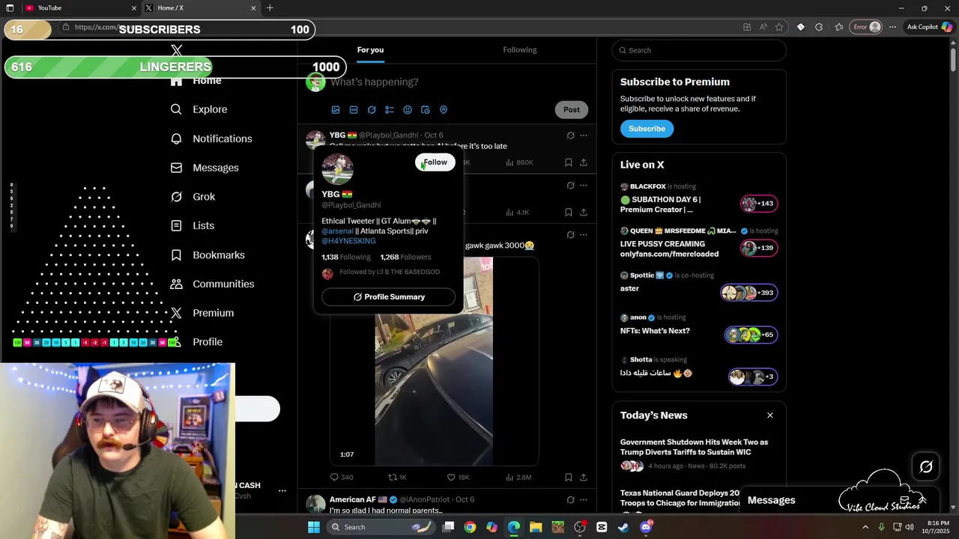The image size is (959, 539).
Task: Click the X search box
Action: pyautogui.click(x=699, y=50)
